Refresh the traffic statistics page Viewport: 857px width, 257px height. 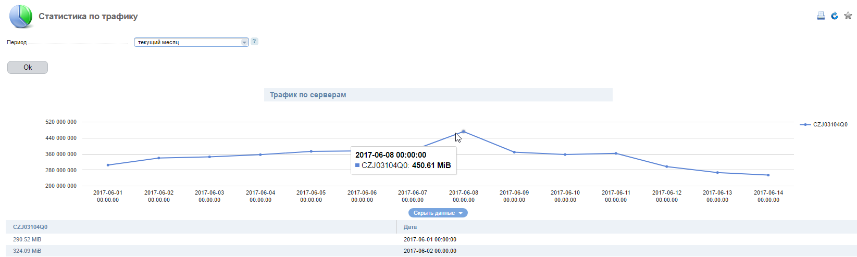[x=834, y=16]
